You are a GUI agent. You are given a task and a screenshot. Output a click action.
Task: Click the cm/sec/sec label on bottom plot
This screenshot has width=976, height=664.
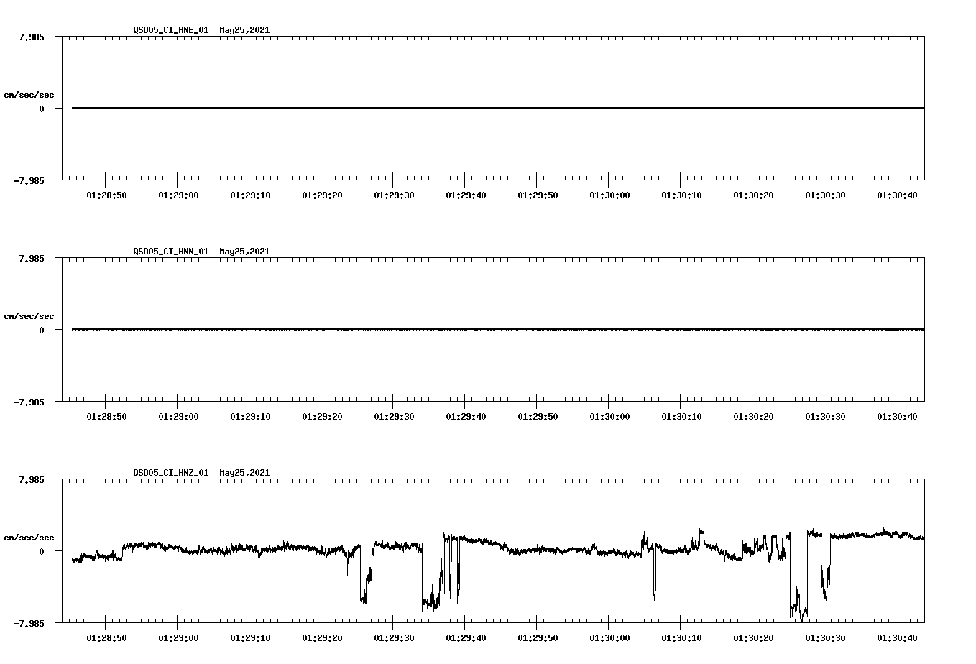[x=29, y=536]
